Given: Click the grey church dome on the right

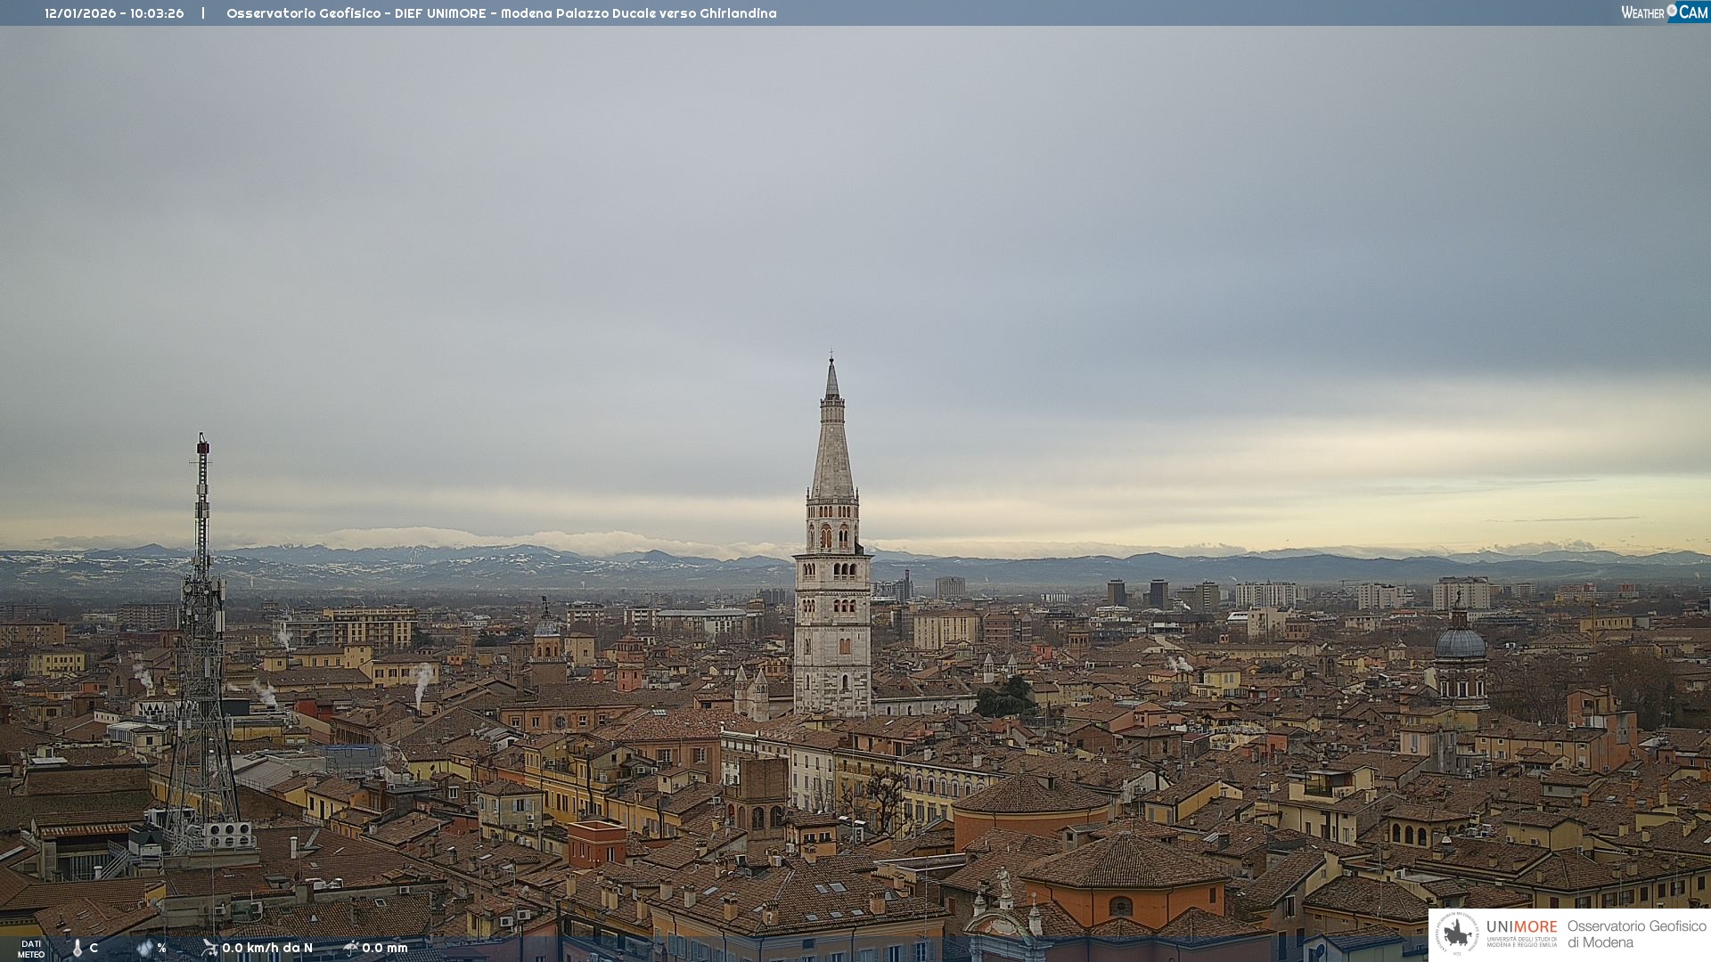Looking at the screenshot, I should 1460,643.
